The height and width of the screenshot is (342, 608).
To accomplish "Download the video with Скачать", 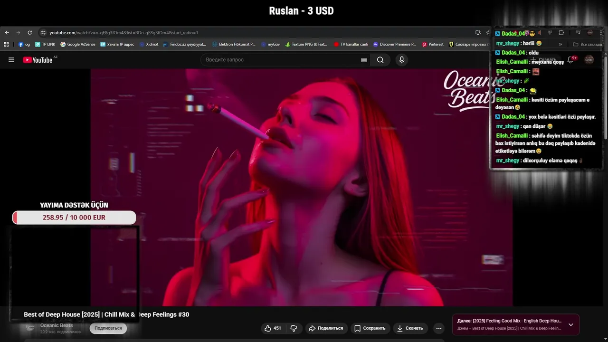I will (x=410, y=328).
